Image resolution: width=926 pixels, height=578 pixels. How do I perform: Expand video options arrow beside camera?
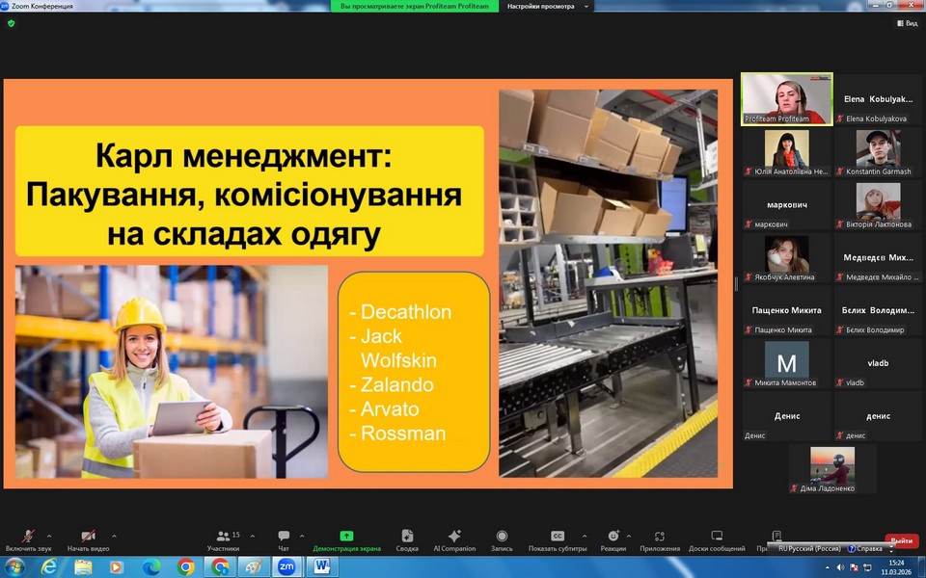point(114,536)
